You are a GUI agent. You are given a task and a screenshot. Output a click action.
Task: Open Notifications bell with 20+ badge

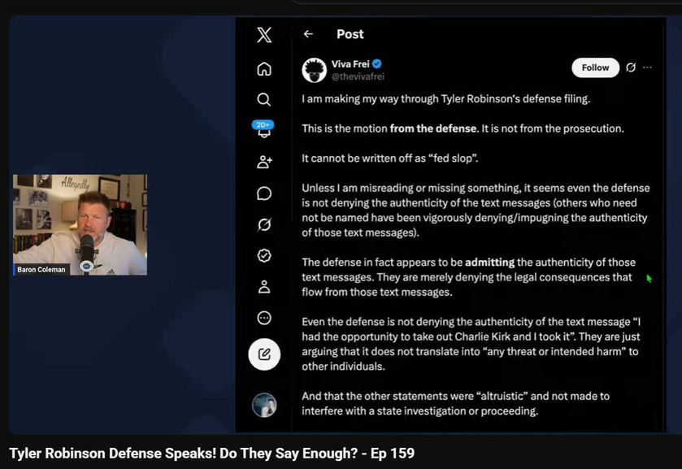pyautogui.click(x=263, y=129)
